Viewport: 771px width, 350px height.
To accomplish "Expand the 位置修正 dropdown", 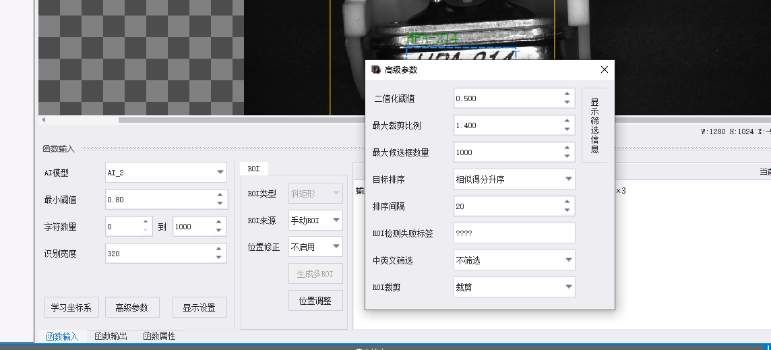I will pos(315,247).
